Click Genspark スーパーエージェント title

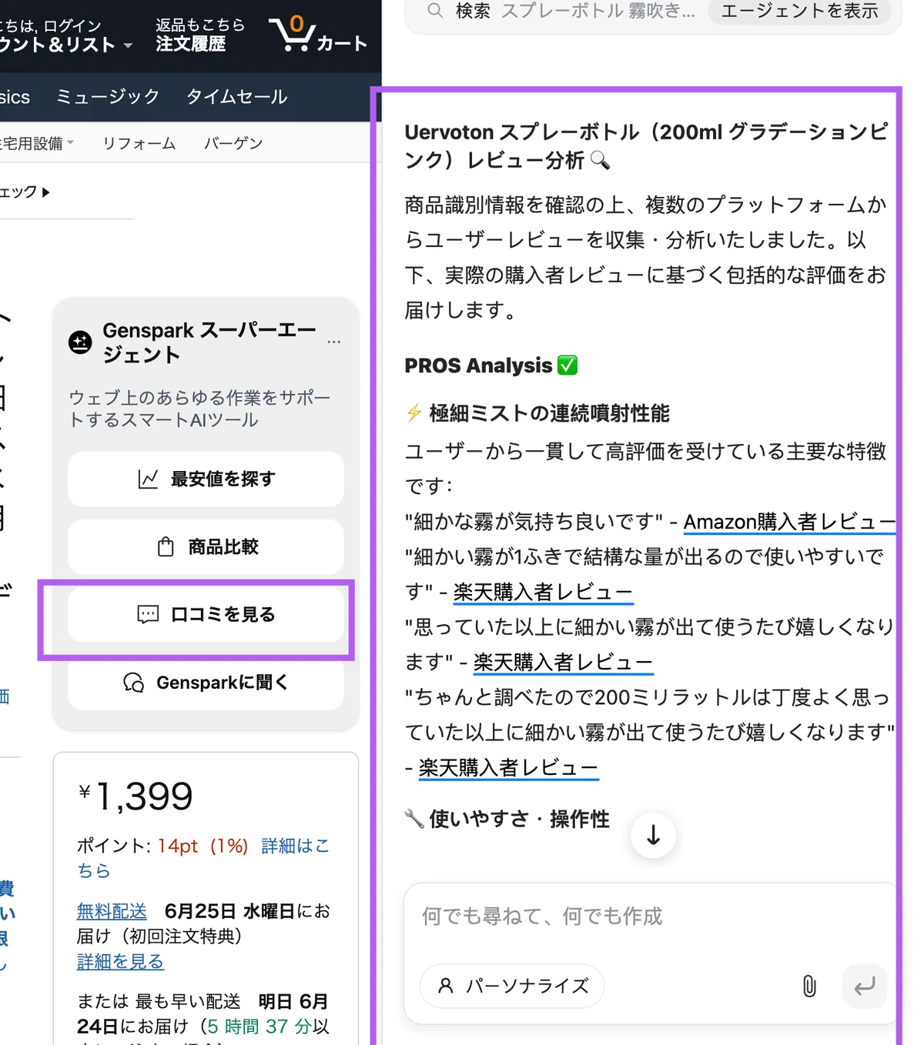pyautogui.click(x=209, y=342)
